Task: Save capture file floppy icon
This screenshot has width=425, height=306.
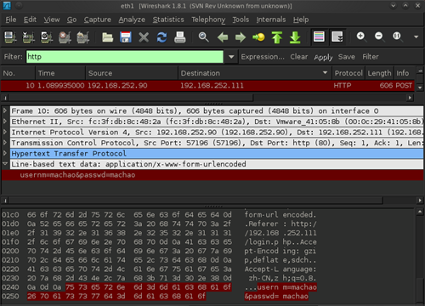Action: [x=126, y=37]
